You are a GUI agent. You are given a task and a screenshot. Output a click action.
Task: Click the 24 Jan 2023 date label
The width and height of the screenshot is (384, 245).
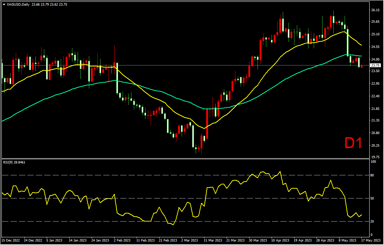(100, 240)
